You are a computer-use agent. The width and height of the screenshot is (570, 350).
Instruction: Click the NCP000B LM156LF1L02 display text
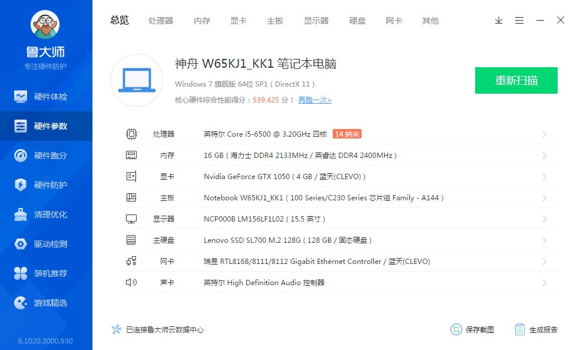point(264,219)
